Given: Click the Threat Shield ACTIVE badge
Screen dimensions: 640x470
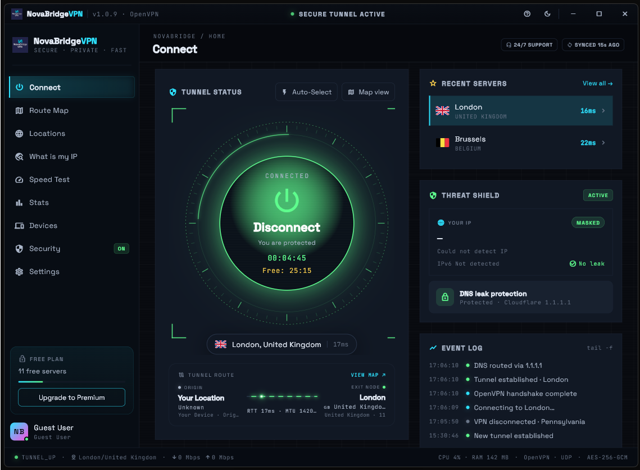Looking at the screenshot, I should (x=598, y=195).
